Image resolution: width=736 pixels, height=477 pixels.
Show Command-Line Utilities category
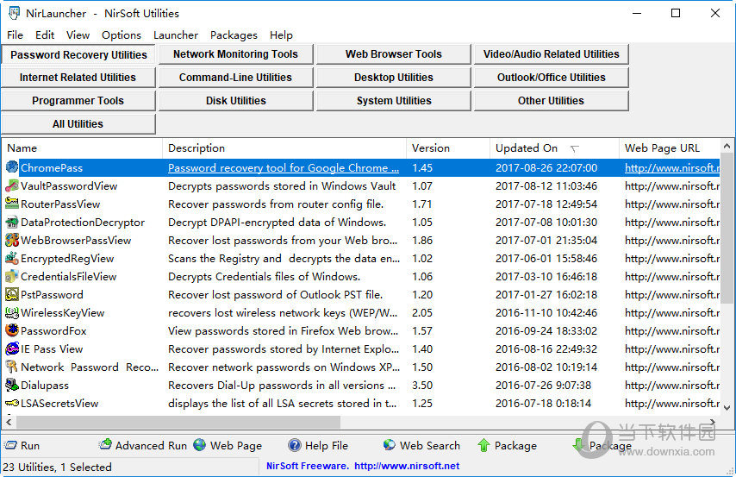point(235,78)
